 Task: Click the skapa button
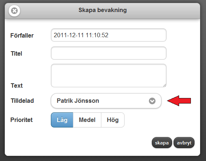coord(162,143)
